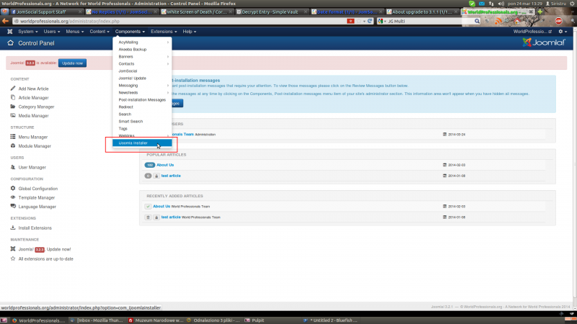Open the Help dropdown menu
The image size is (577, 324).
click(190, 32)
